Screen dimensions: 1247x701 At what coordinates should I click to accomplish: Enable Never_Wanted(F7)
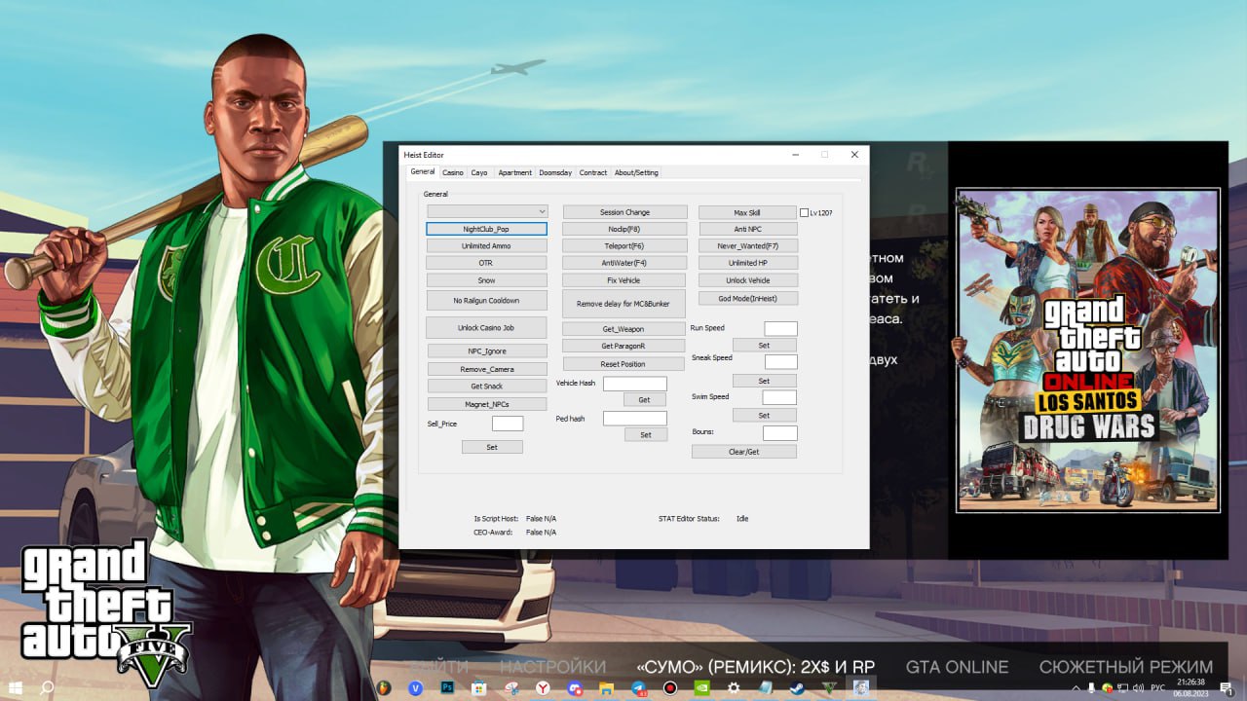[x=747, y=246]
